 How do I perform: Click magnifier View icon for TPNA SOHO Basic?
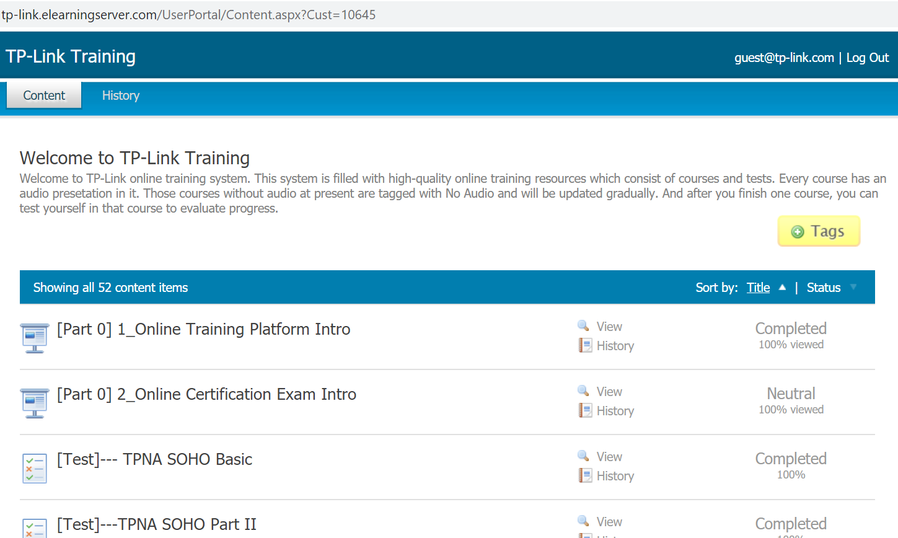click(584, 456)
